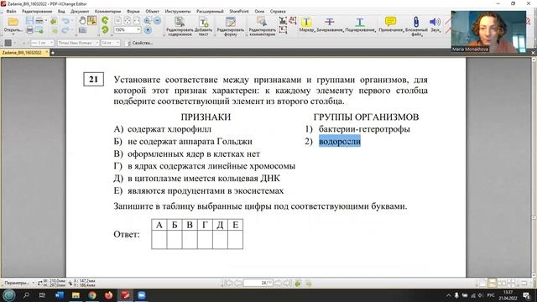This screenshot has width=537, height=302.
Task: Switch to the Zadanie_BI9 document tab
Action: pos(24,53)
